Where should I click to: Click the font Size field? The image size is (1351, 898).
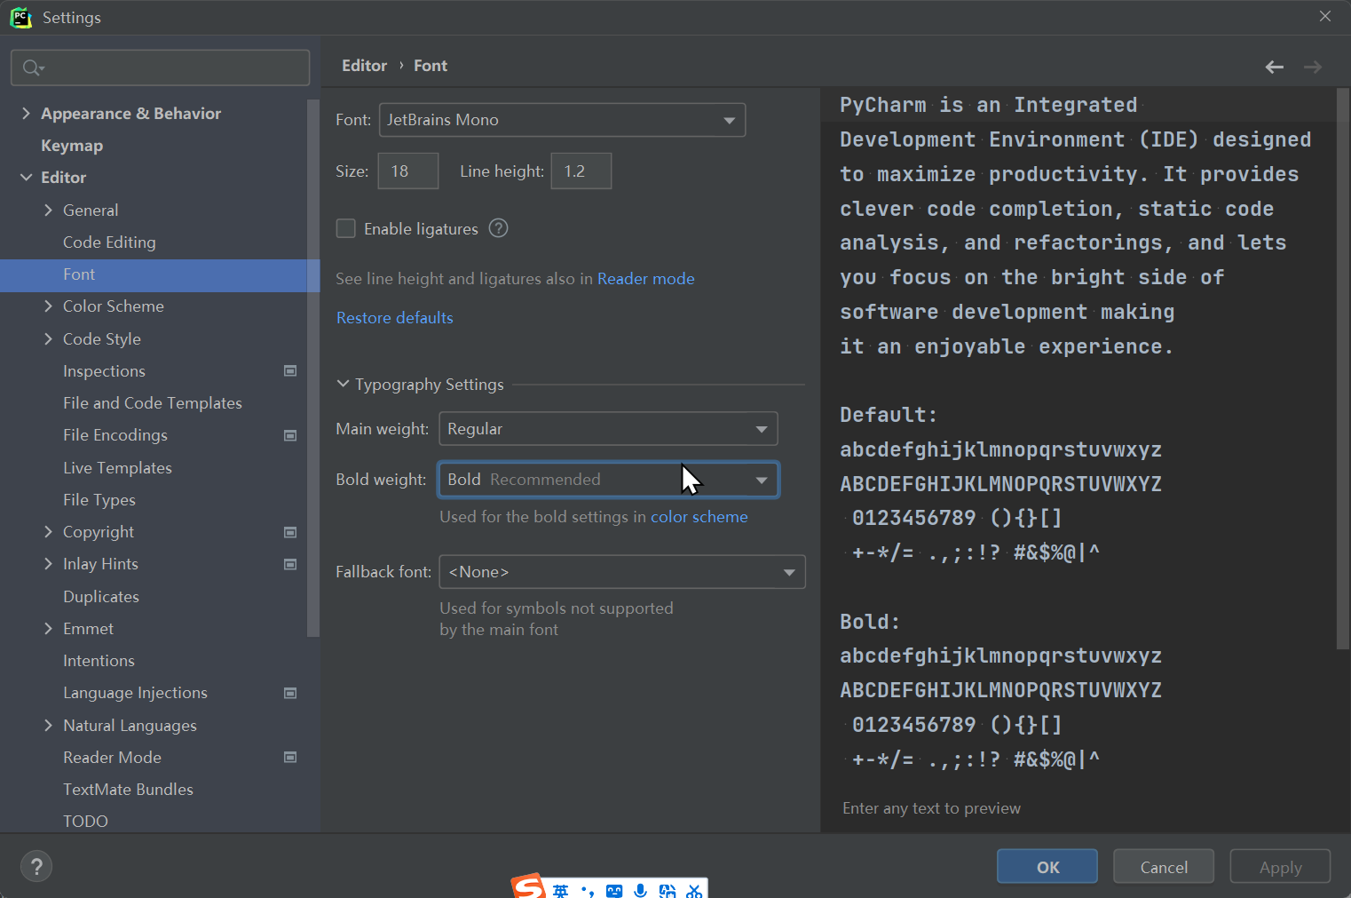408,171
